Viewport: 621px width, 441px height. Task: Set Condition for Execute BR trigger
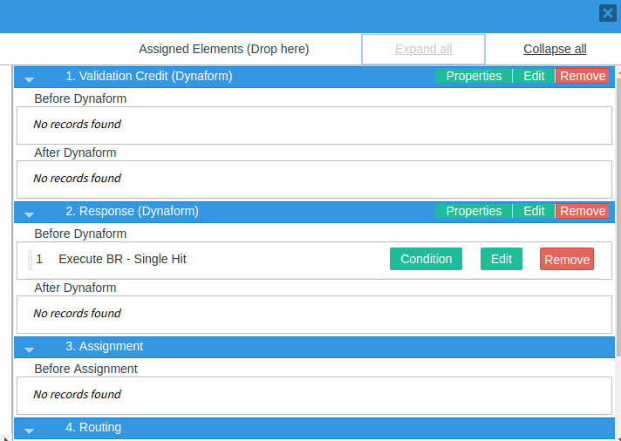pyautogui.click(x=426, y=259)
